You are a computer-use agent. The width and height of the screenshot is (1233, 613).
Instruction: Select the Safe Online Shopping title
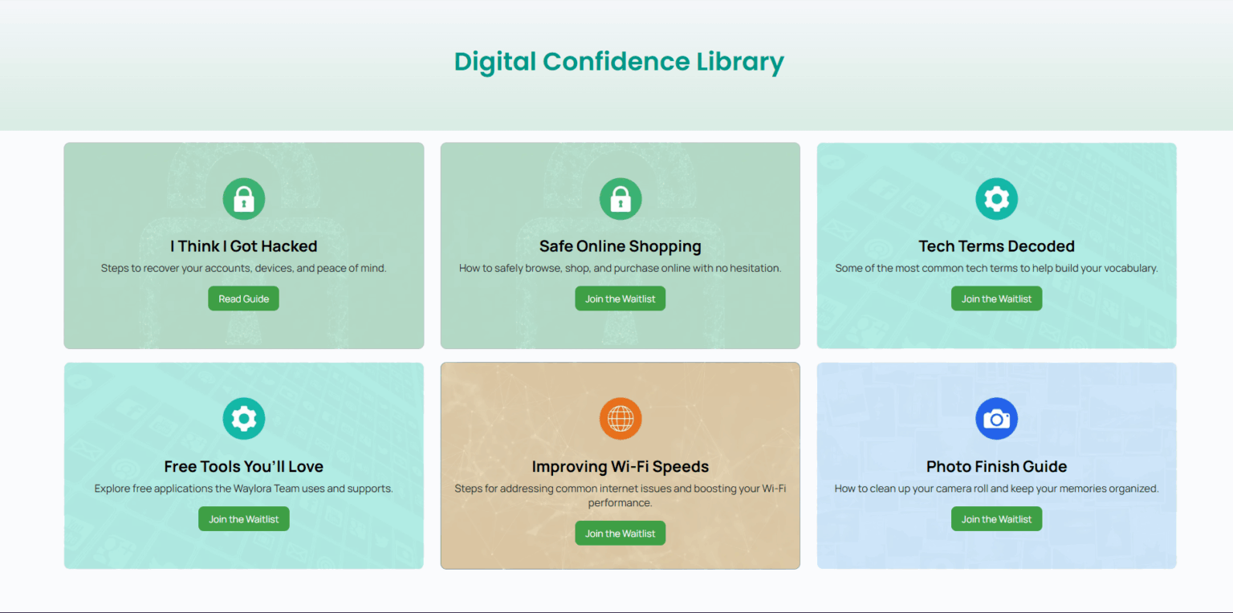coord(620,246)
